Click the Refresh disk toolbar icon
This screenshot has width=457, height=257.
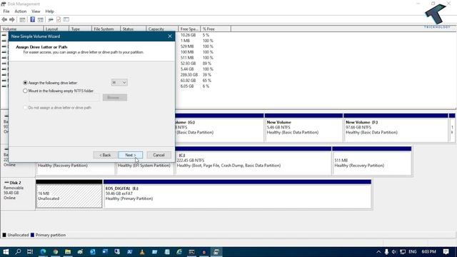click(51, 19)
